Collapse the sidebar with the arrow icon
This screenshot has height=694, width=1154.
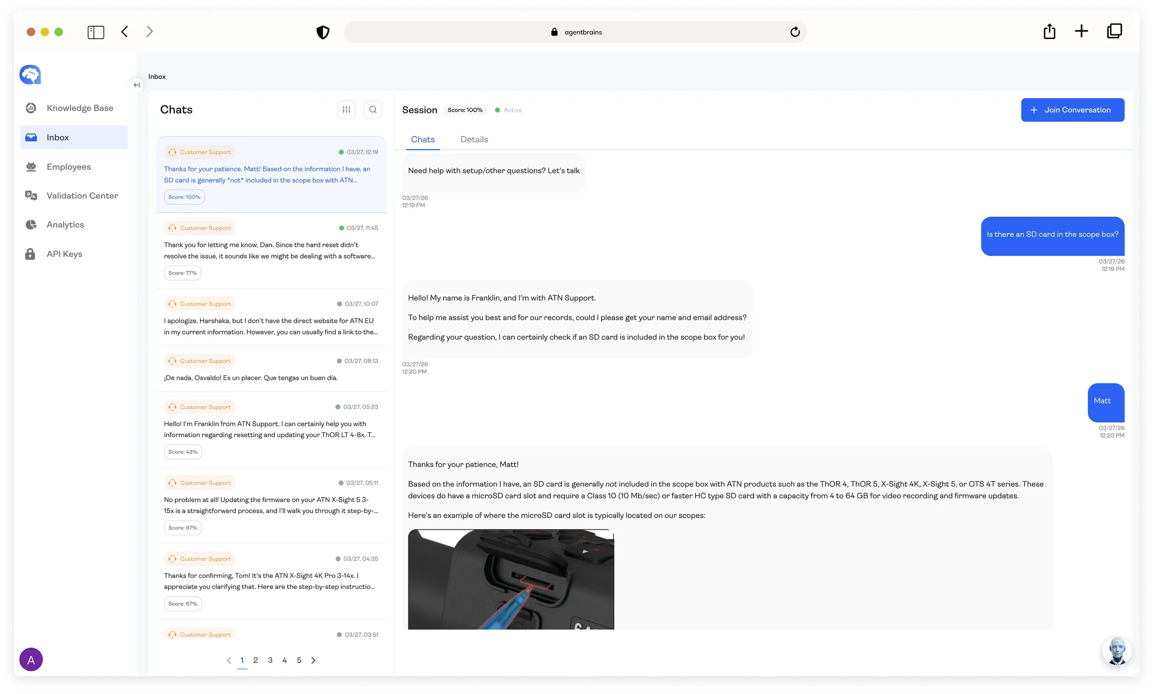(136, 85)
